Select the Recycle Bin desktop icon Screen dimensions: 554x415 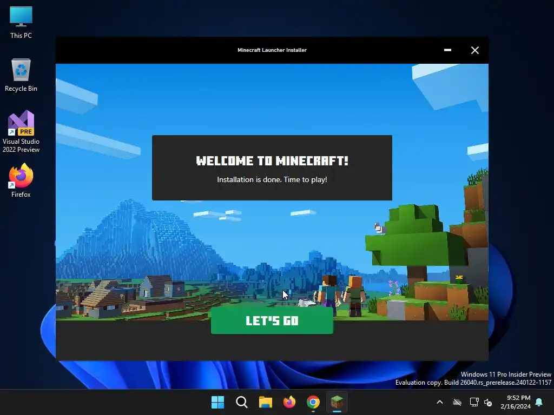pos(21,75)
